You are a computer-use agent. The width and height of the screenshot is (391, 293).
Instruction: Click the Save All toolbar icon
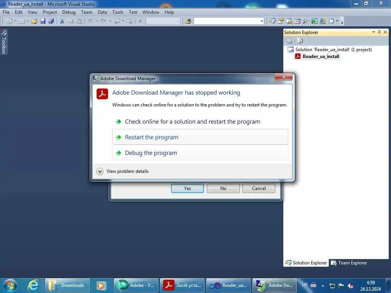point(52,21)
